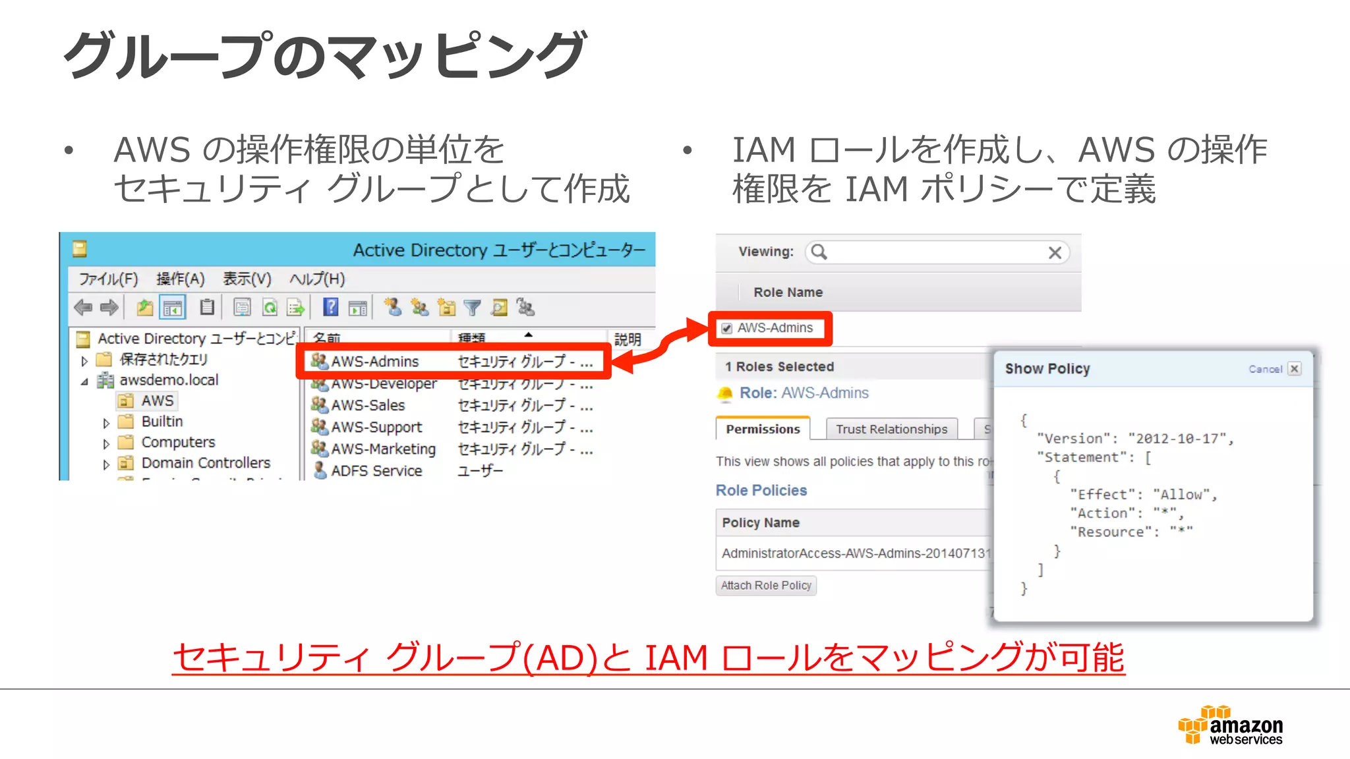Viewport: 1350px width, 759px height.
Task: Create a new user with the single-person icon
Action: coord(394,307)
